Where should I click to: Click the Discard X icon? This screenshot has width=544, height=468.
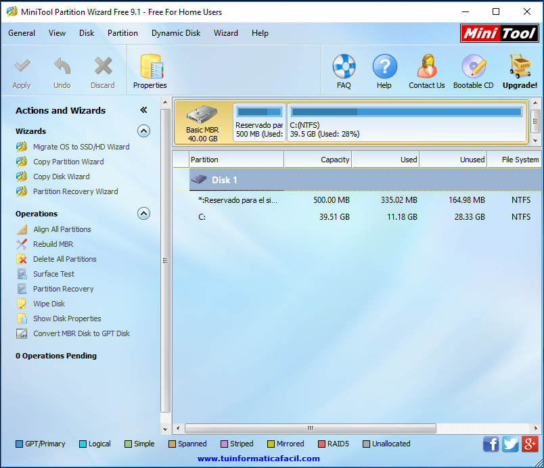click(103, 66)
